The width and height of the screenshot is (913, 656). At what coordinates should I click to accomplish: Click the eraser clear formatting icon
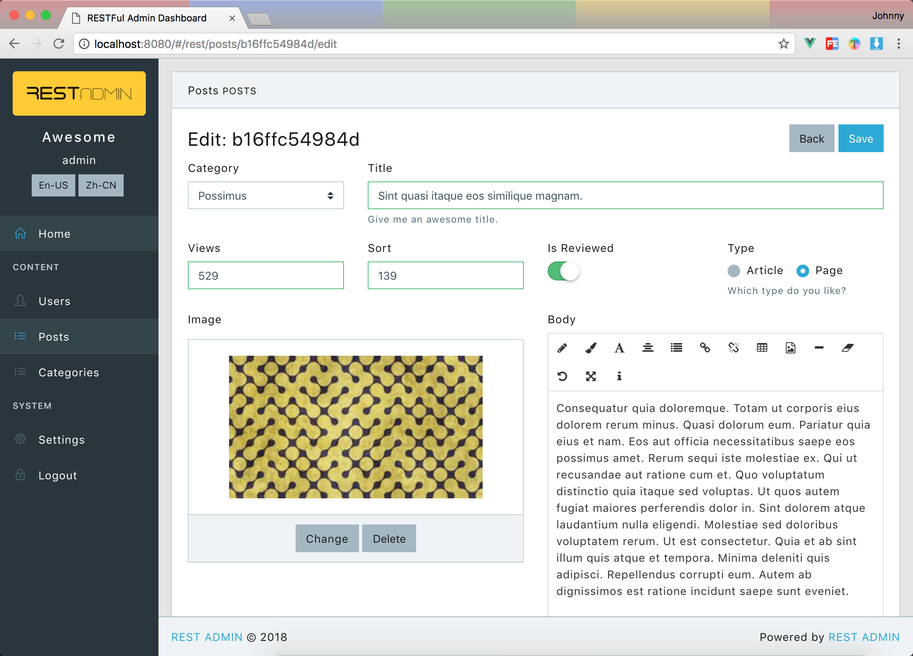point(847,348)
